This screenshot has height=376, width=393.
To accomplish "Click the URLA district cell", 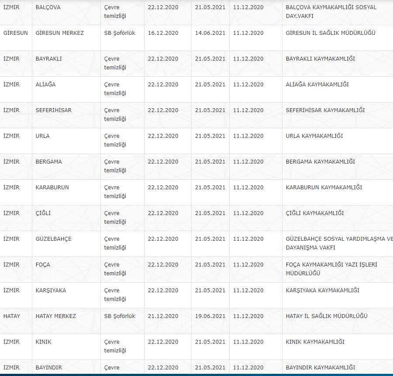I will click(x=42, y=136).
